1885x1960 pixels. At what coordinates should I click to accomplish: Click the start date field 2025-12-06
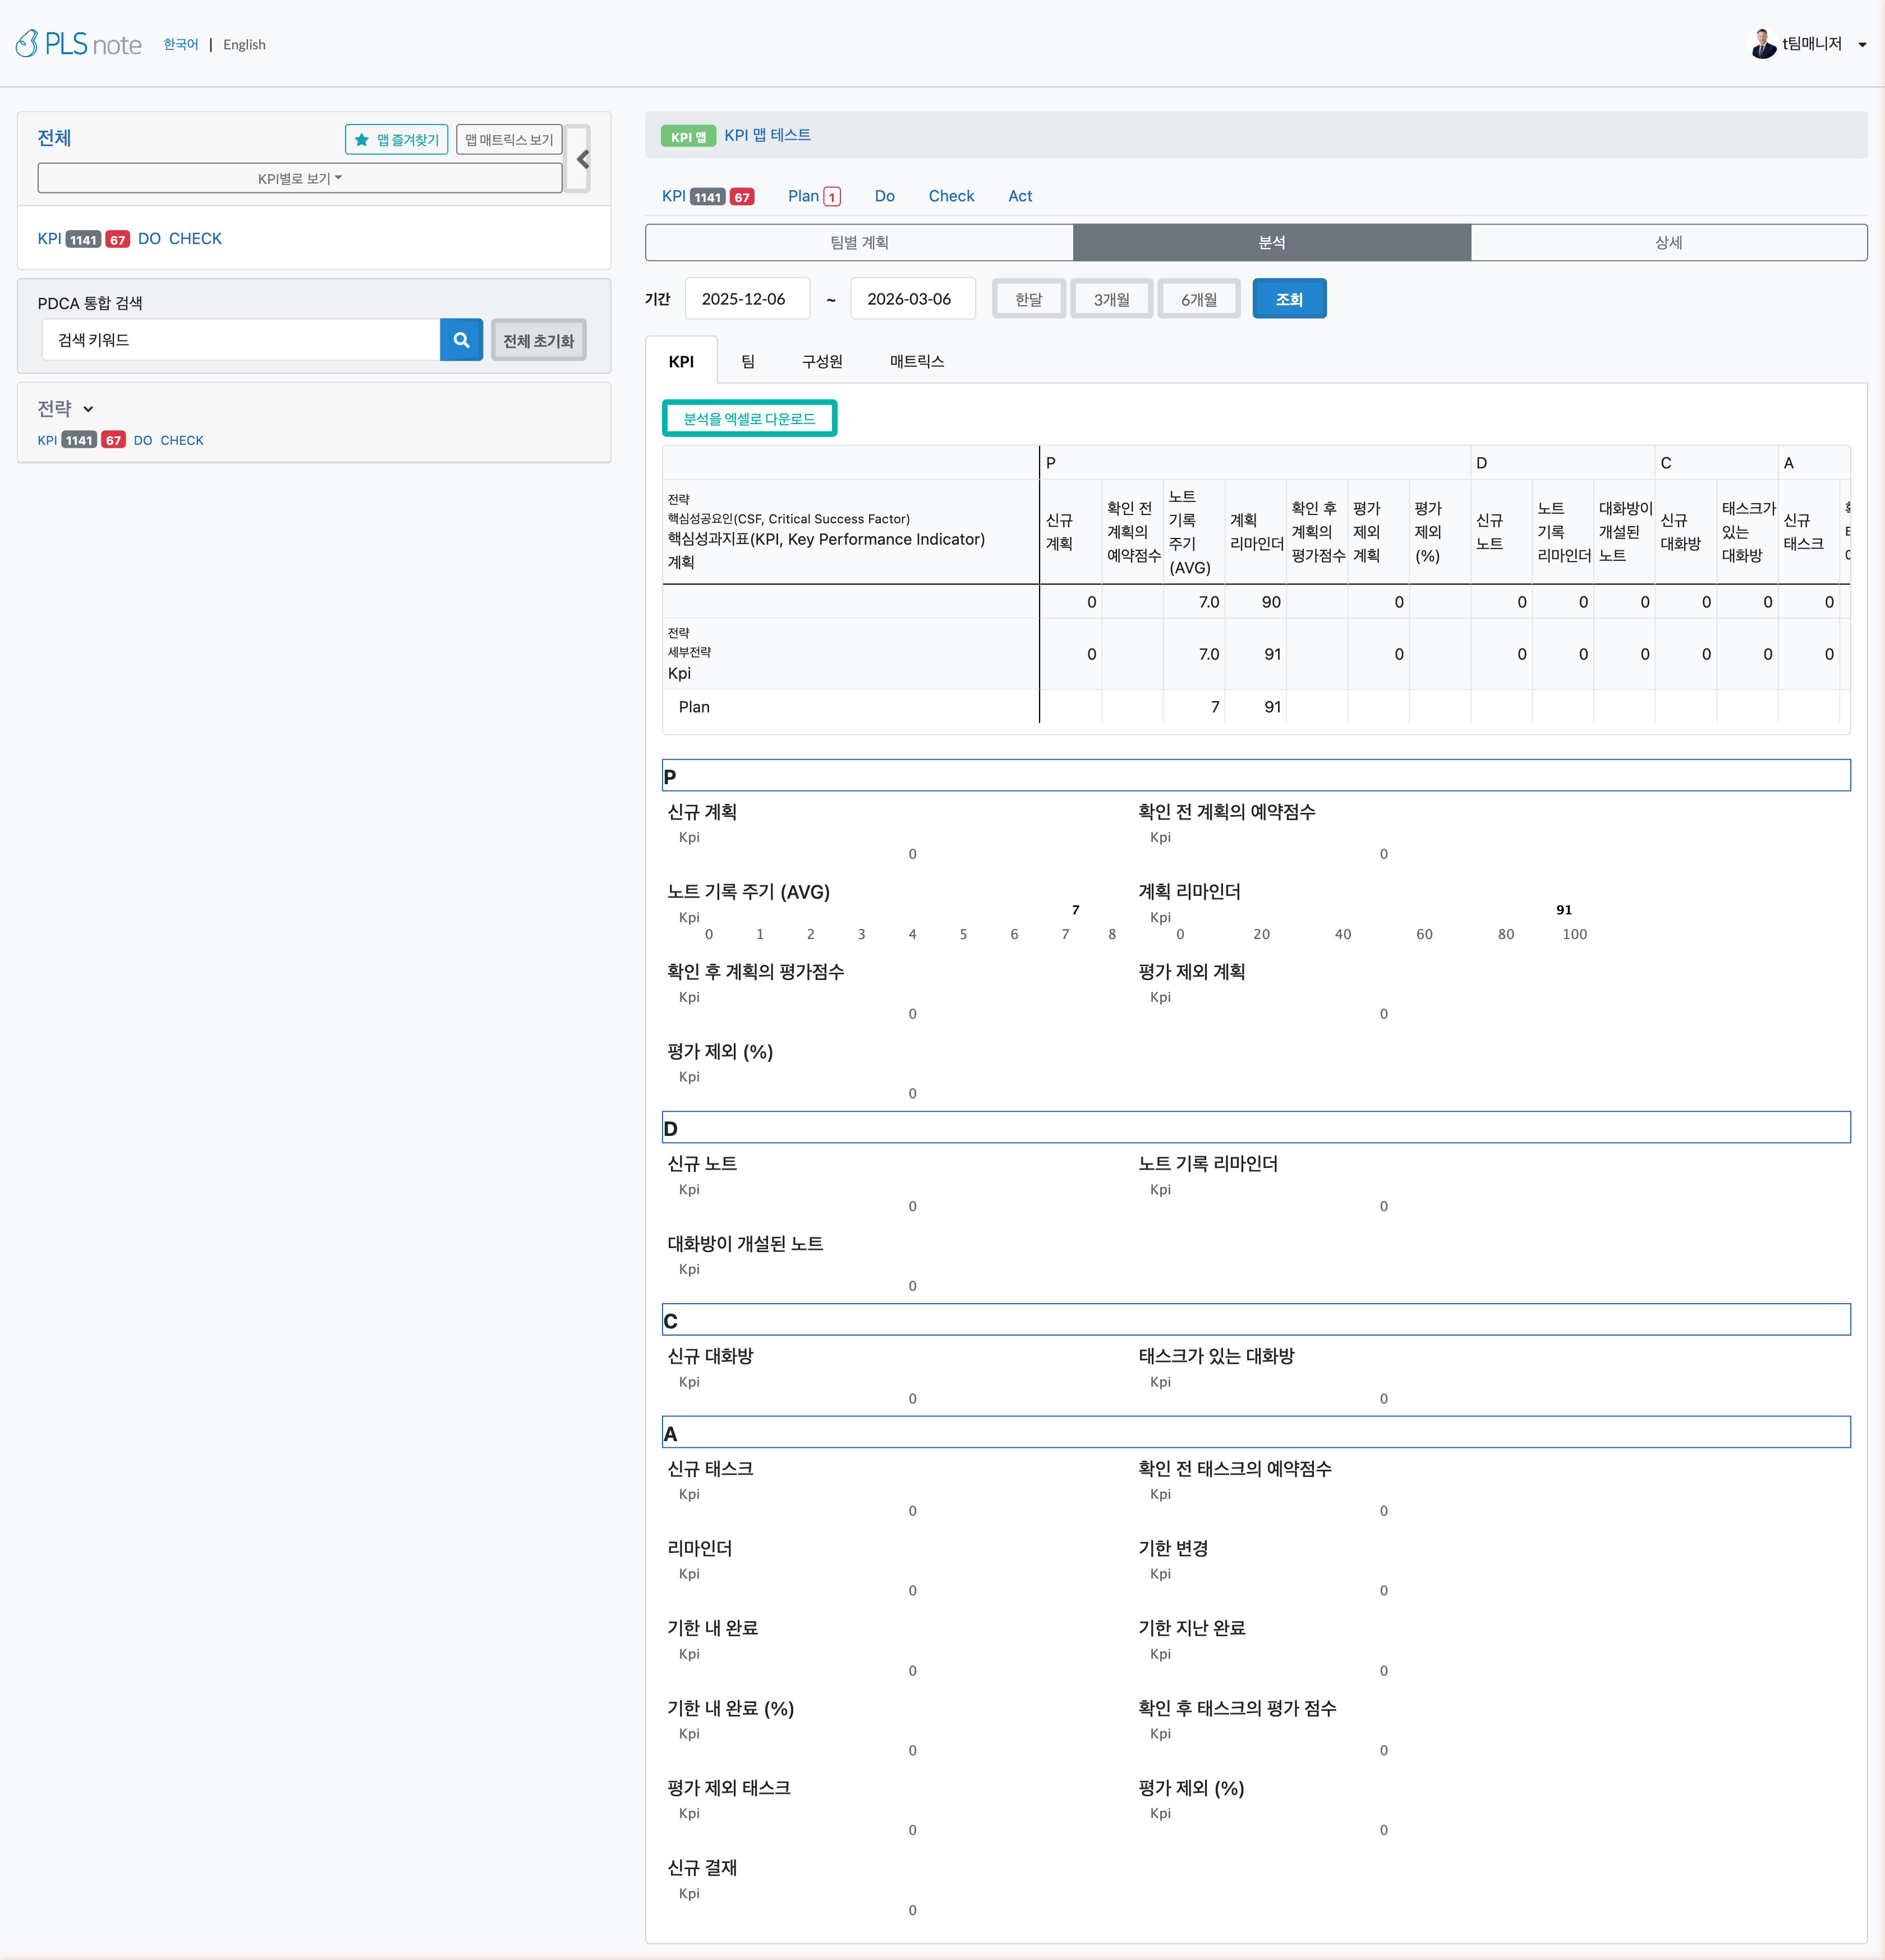tap(744, 299)
